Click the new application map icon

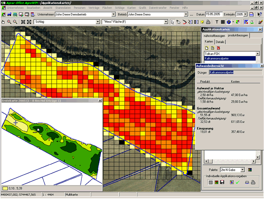pos(206,48)
